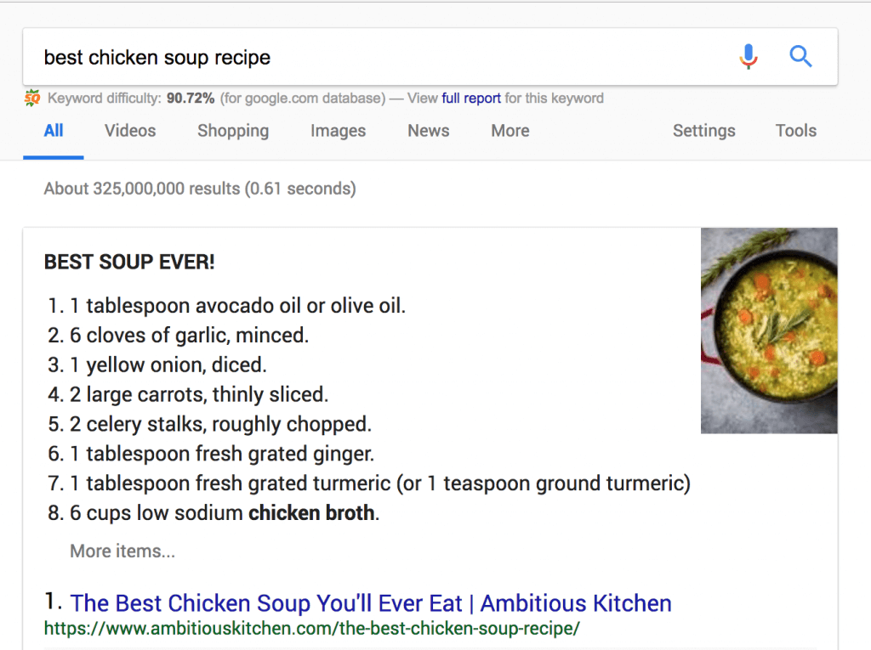Switch to the Shopping tab
The image size is (871, 650).
(x=232, y=131)
